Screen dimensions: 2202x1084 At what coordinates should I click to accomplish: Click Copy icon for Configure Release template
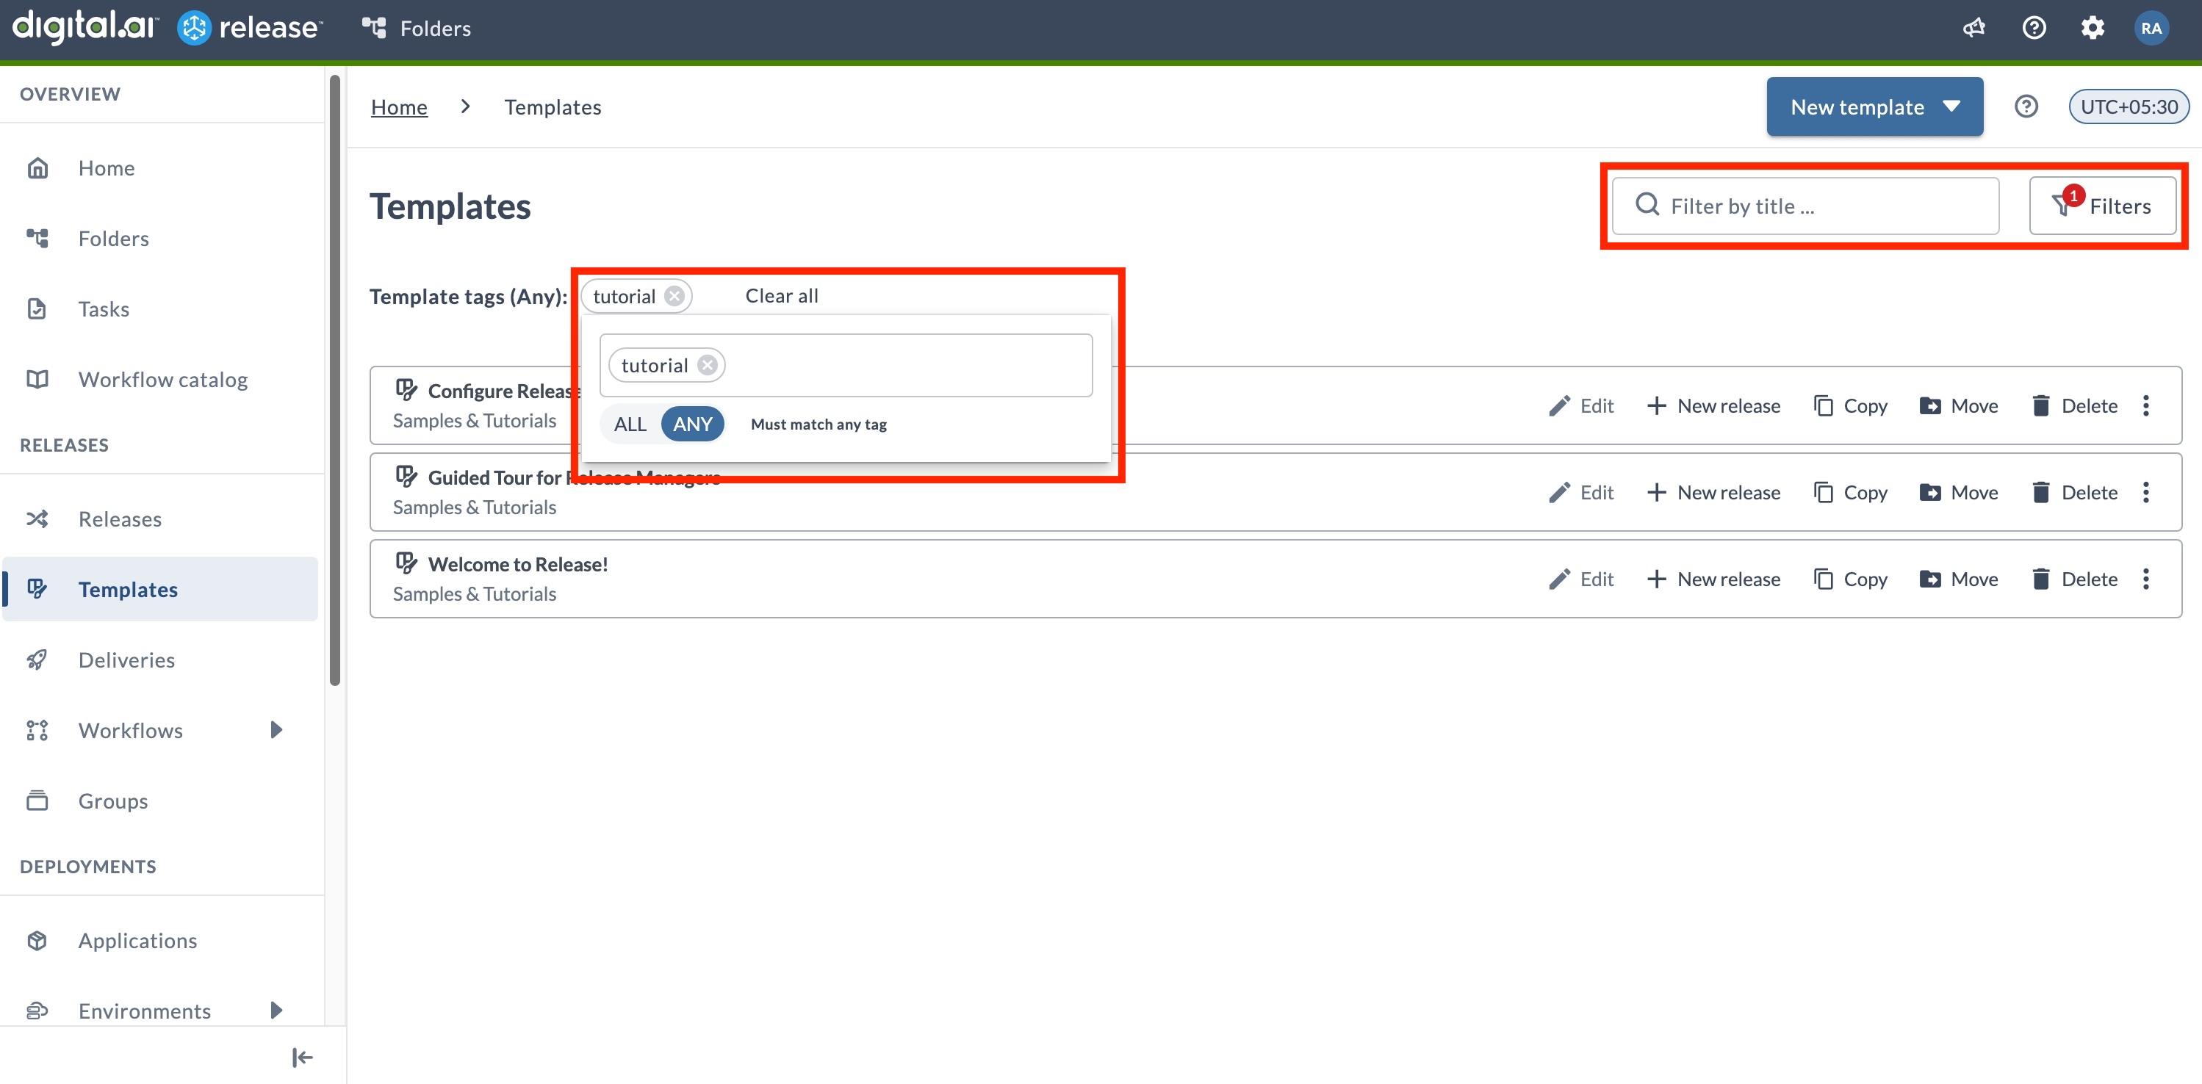[x=1822, y=405]
